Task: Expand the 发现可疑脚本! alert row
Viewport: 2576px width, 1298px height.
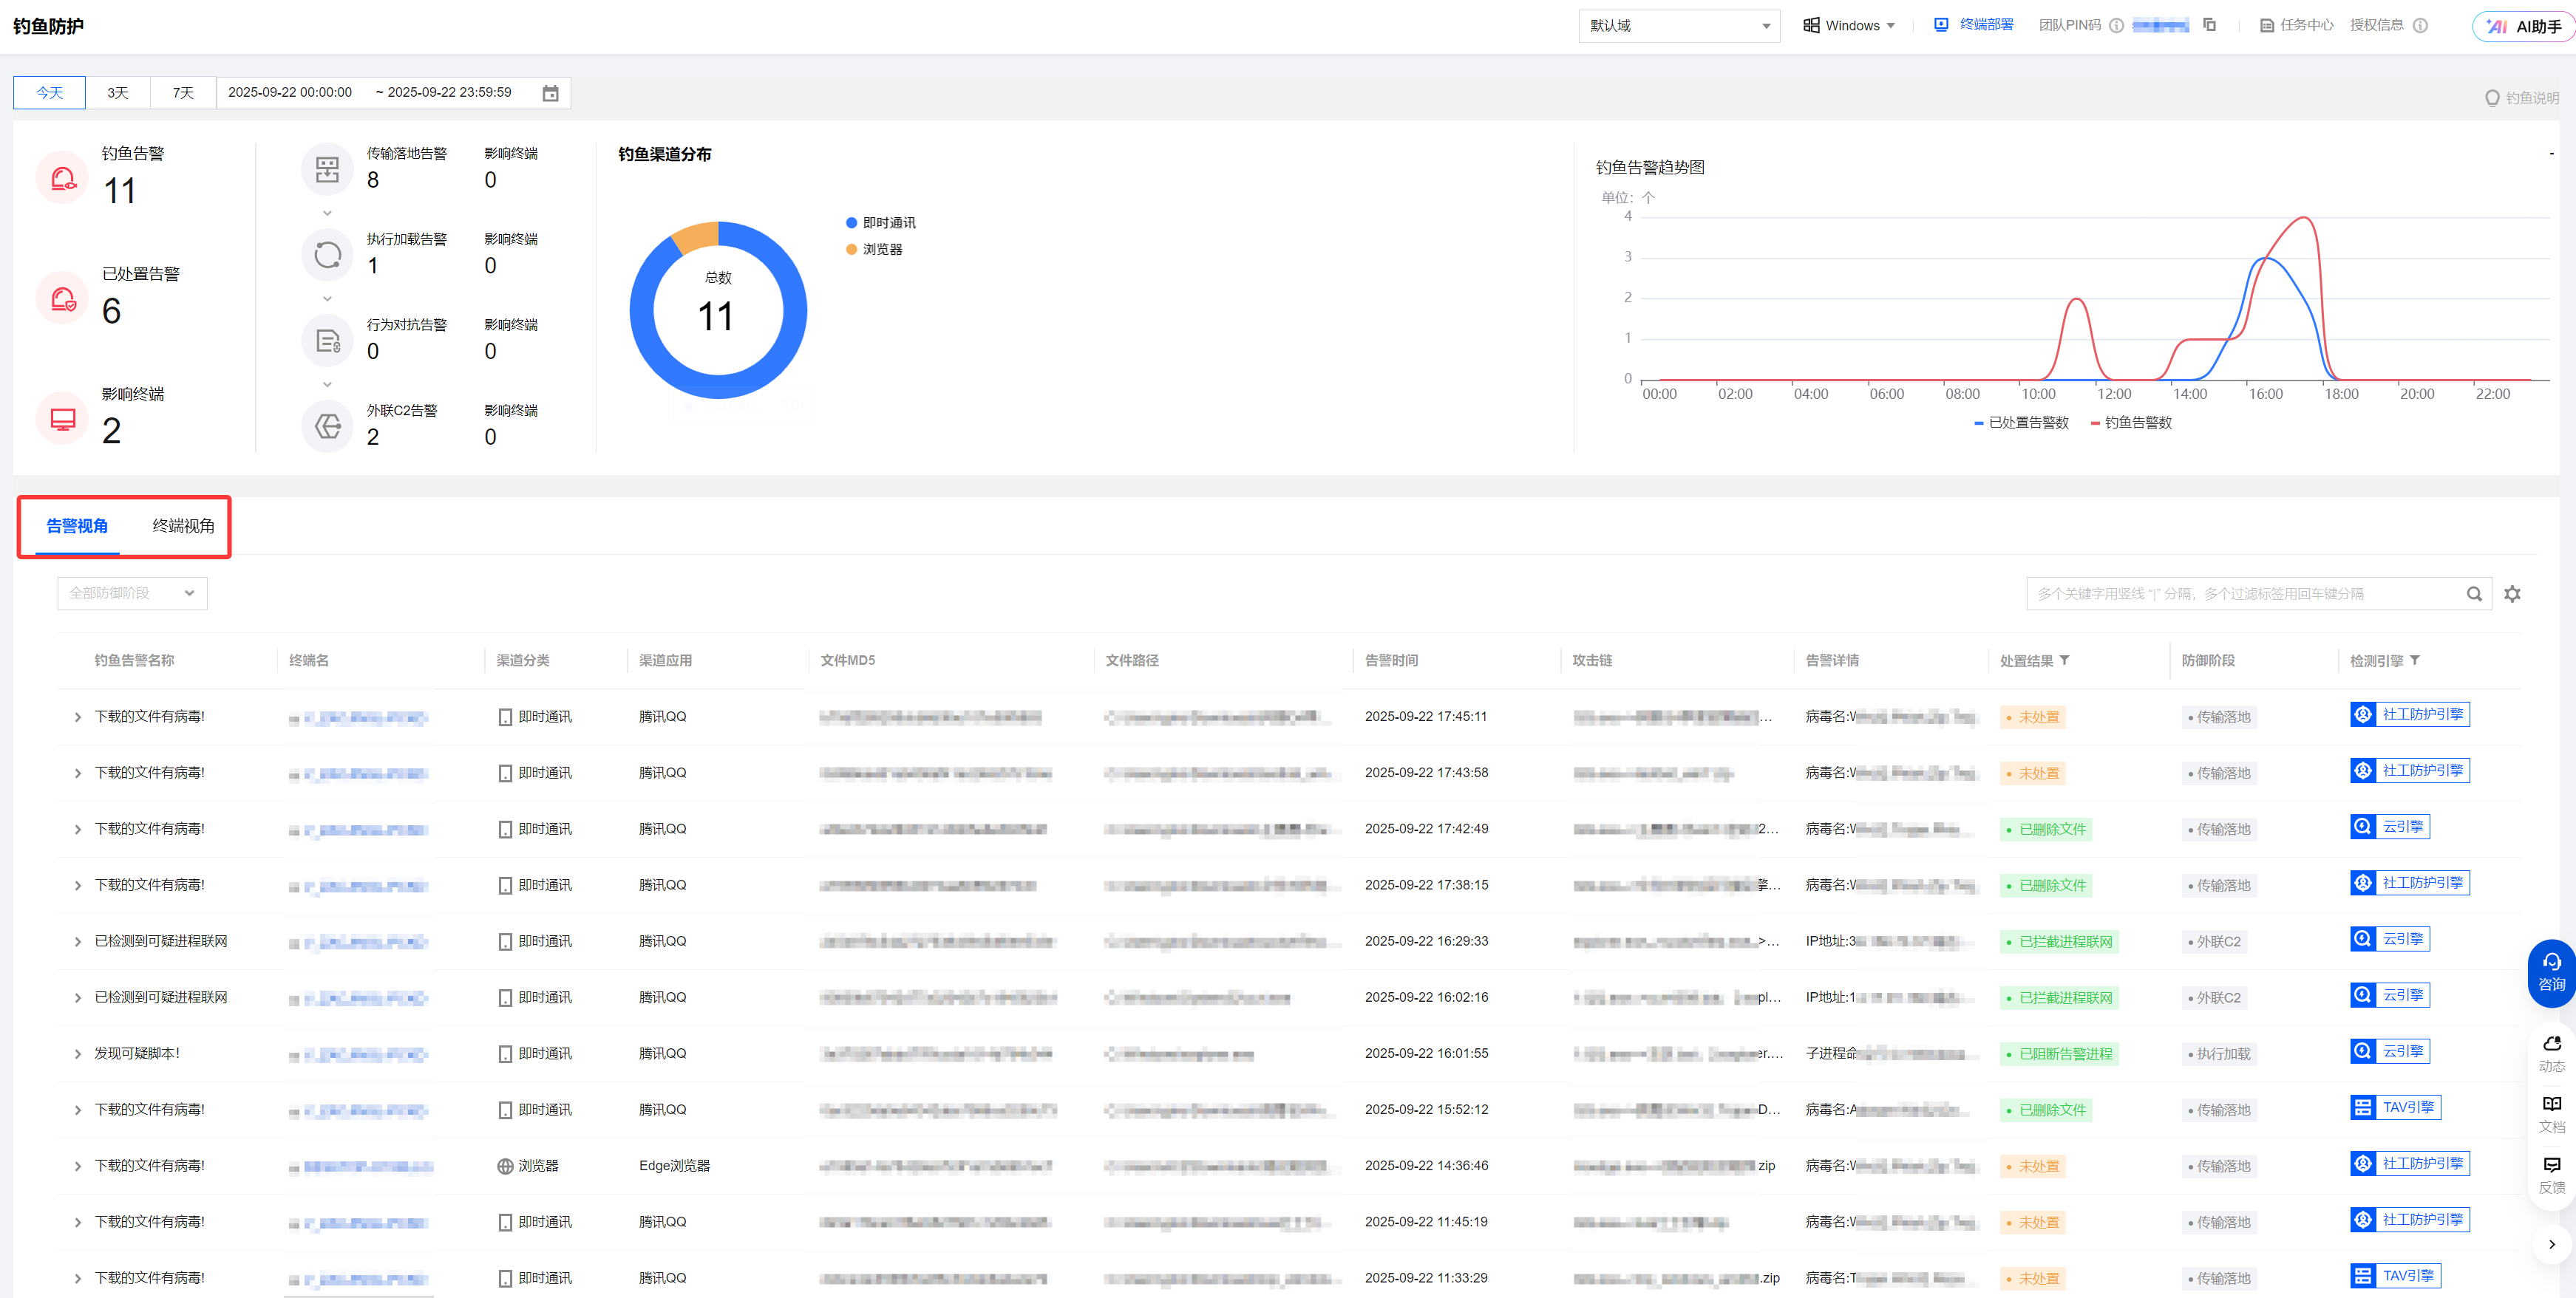Action: [78, 1054]
